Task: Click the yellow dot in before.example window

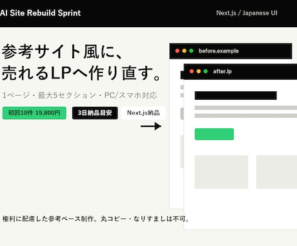Action: 184,51
